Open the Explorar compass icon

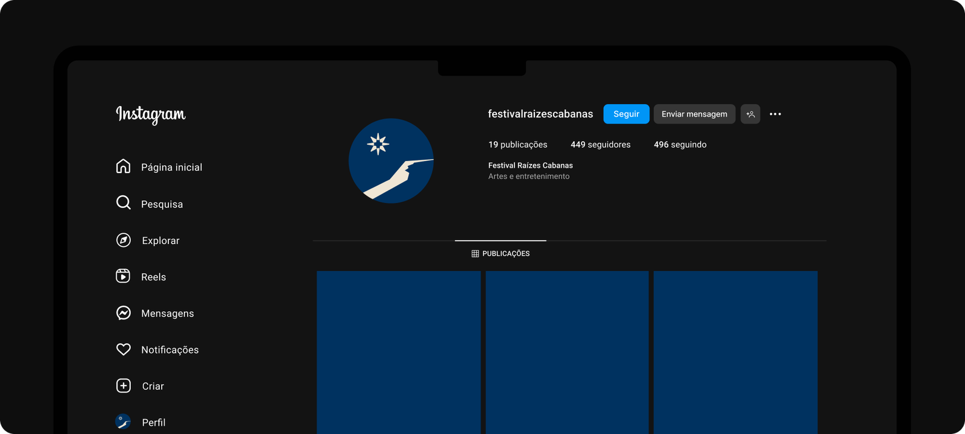click(123, 240)
